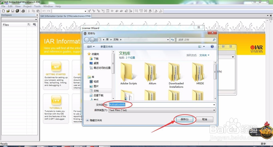
Task: Click 隐藏文件夹 to hide folders
Action: coord(94,120)
